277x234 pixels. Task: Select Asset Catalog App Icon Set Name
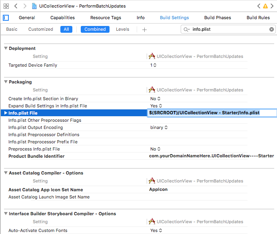tap(46, 190)
